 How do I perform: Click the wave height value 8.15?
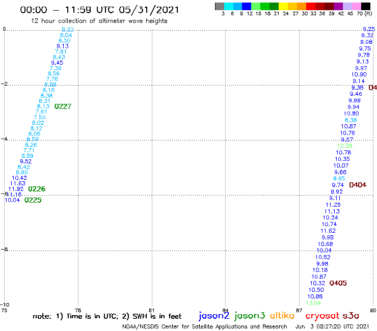(x=48, y=90)
